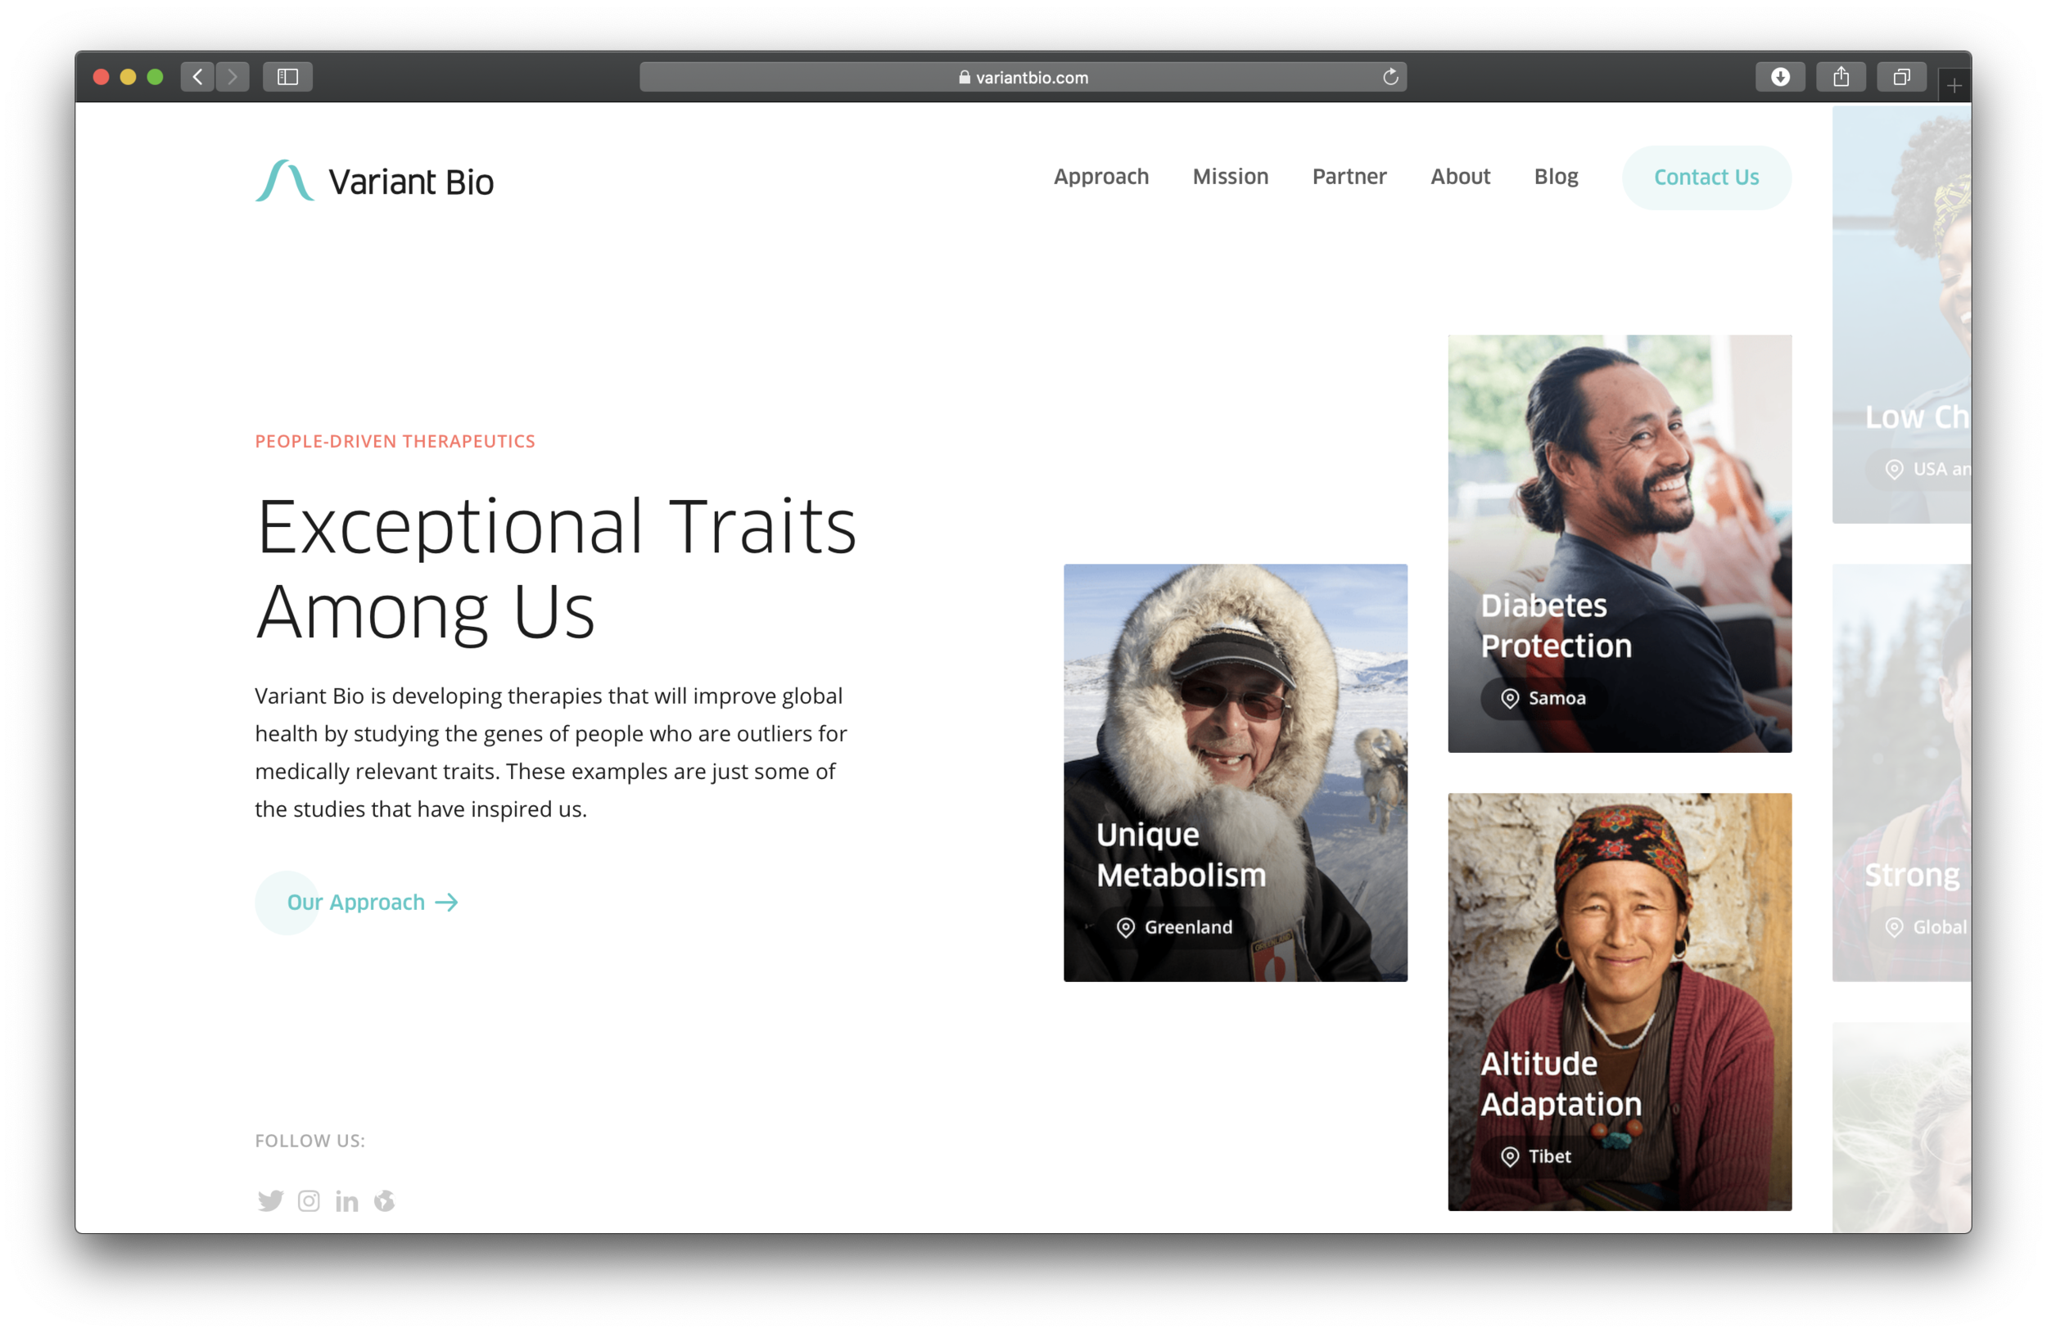Open the Partner navigation link

tap(1349, 176)
